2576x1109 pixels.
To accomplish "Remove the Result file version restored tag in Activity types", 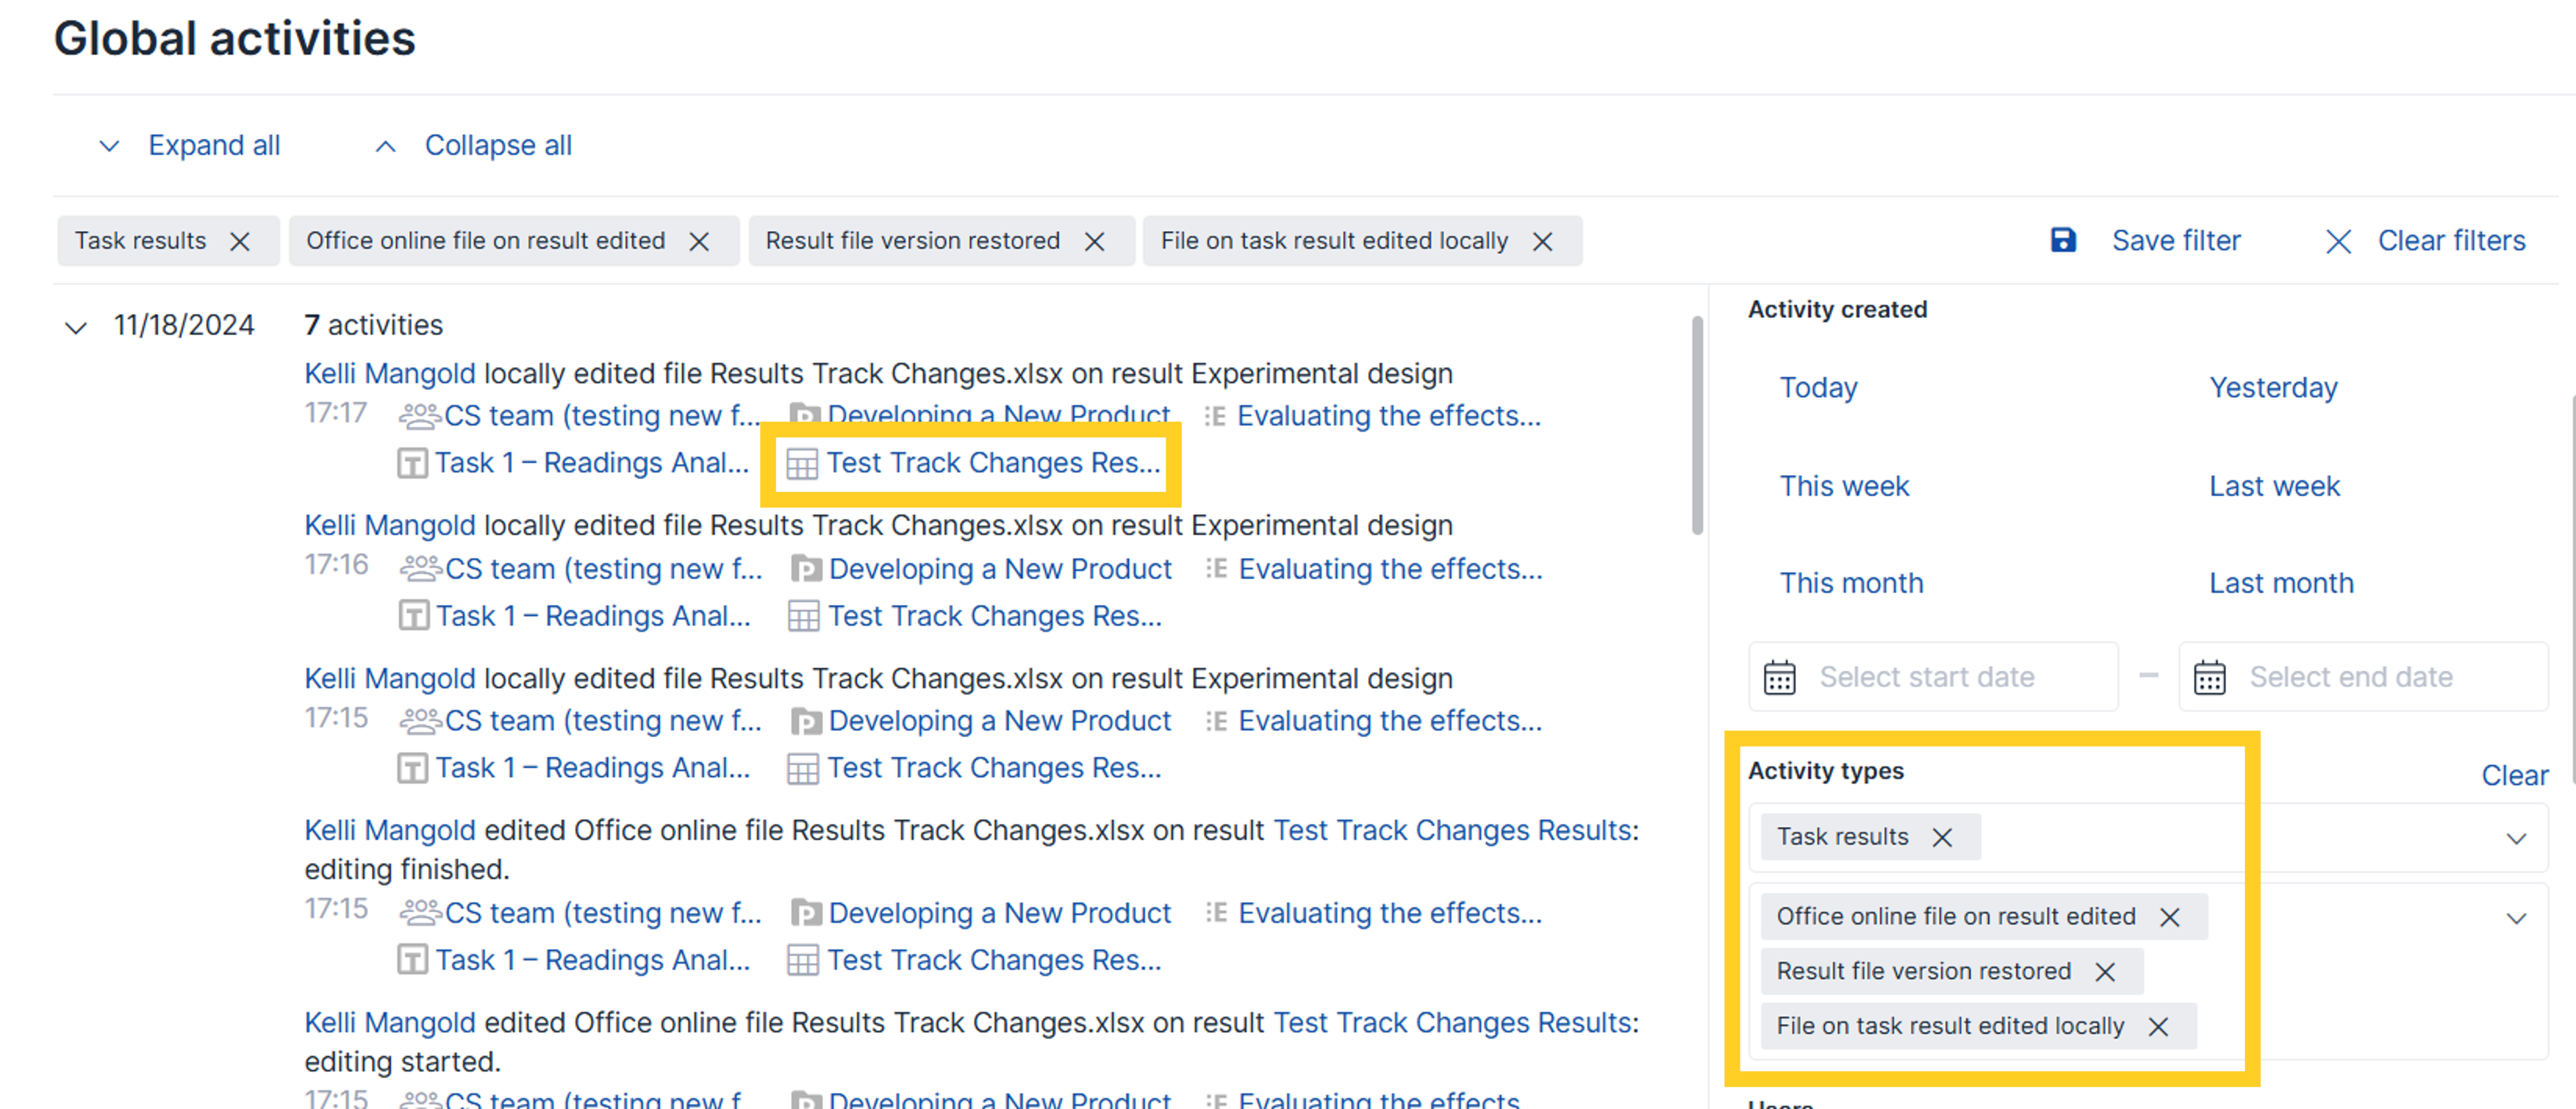I will (x=2105, y=971).
